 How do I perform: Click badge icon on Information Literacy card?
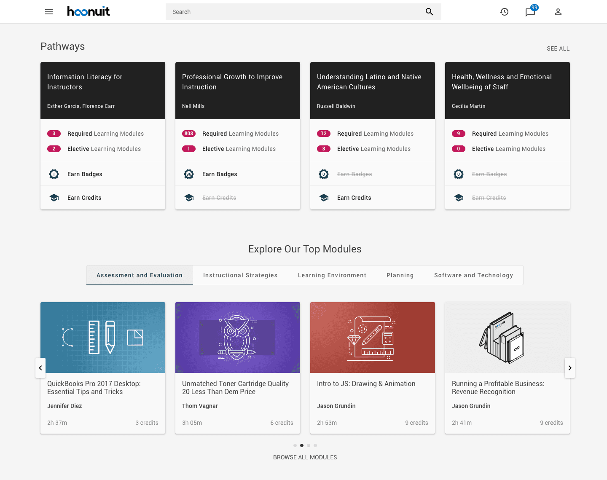(54, 174)
